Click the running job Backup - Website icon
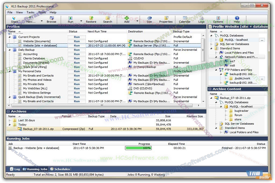The width and height of the screenshot is (275, 183). click(10, 148)
